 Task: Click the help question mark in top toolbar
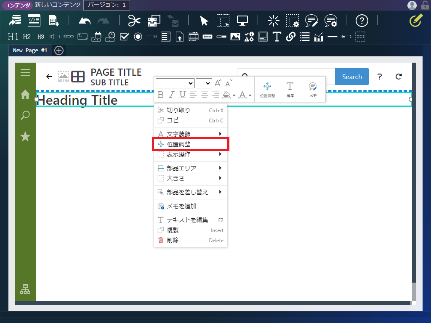click(362, 21)
